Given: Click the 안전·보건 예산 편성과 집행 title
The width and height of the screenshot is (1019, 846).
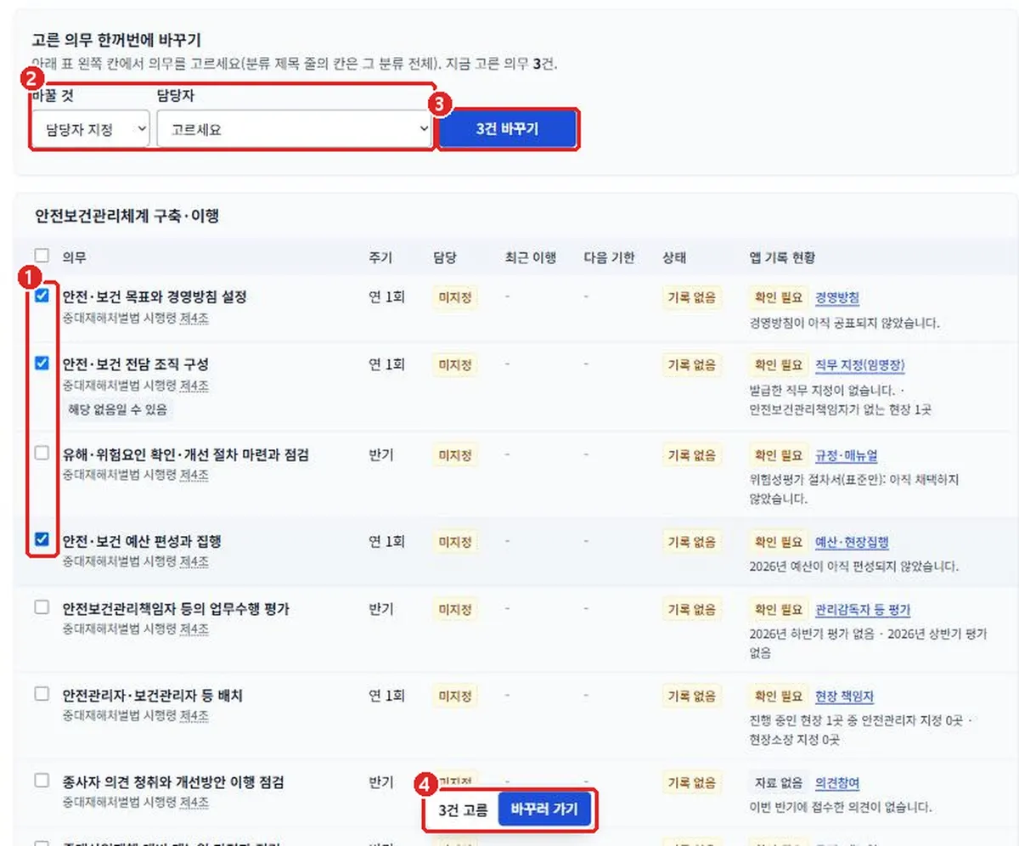Looking at the screenshot, I should coord(142,541).
